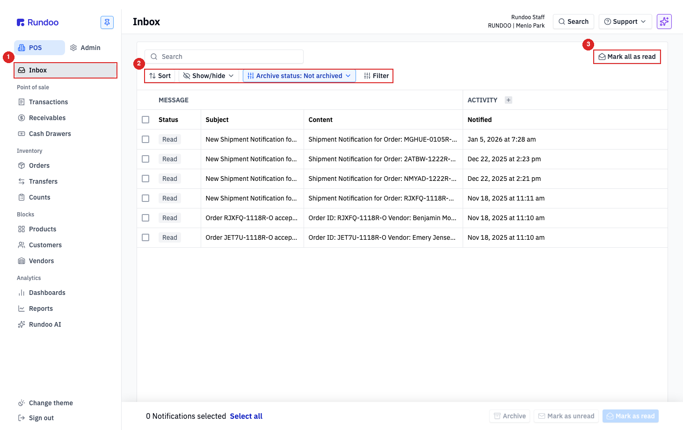The width and height of the screenshot is (683, 430).
Task: Click the Vendors building icon
Action: click(x=22, y=261)
